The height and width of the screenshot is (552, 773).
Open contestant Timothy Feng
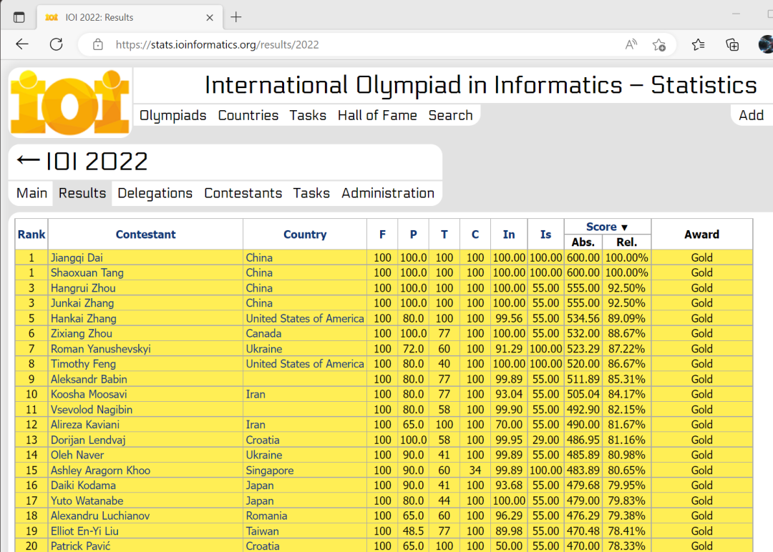83,364
